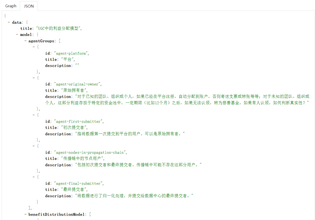
Task: Collapse the agent-nodes-in-propagation-chain object
Action: click(x=34, y=146)
